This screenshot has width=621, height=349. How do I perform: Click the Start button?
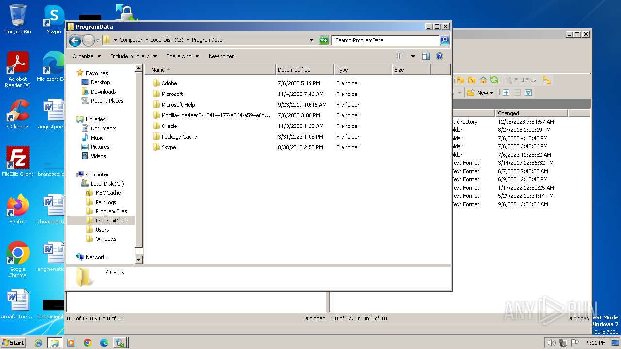pos(13,343)
